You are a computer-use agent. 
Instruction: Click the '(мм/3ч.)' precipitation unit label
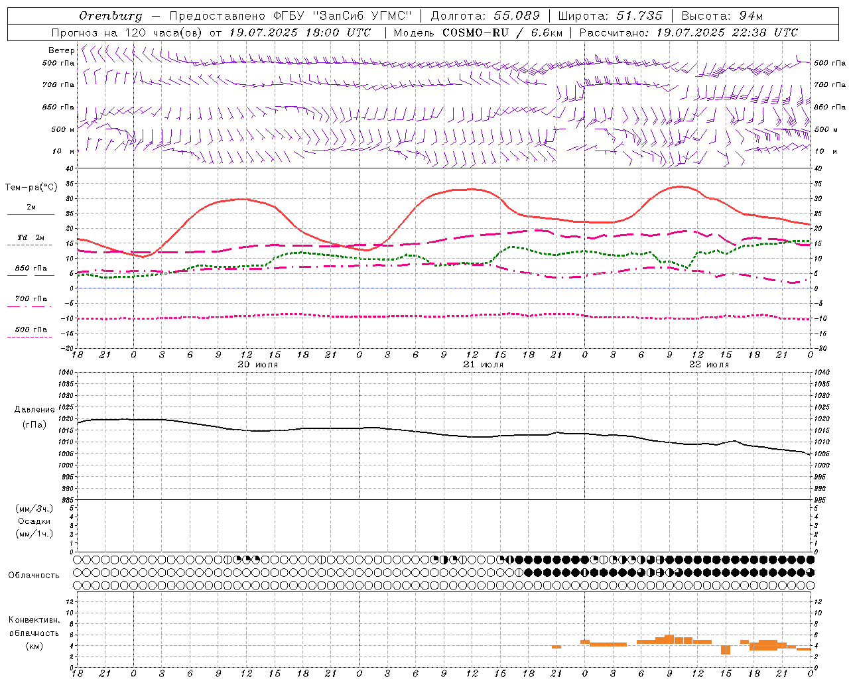click(x=34, y=509)
